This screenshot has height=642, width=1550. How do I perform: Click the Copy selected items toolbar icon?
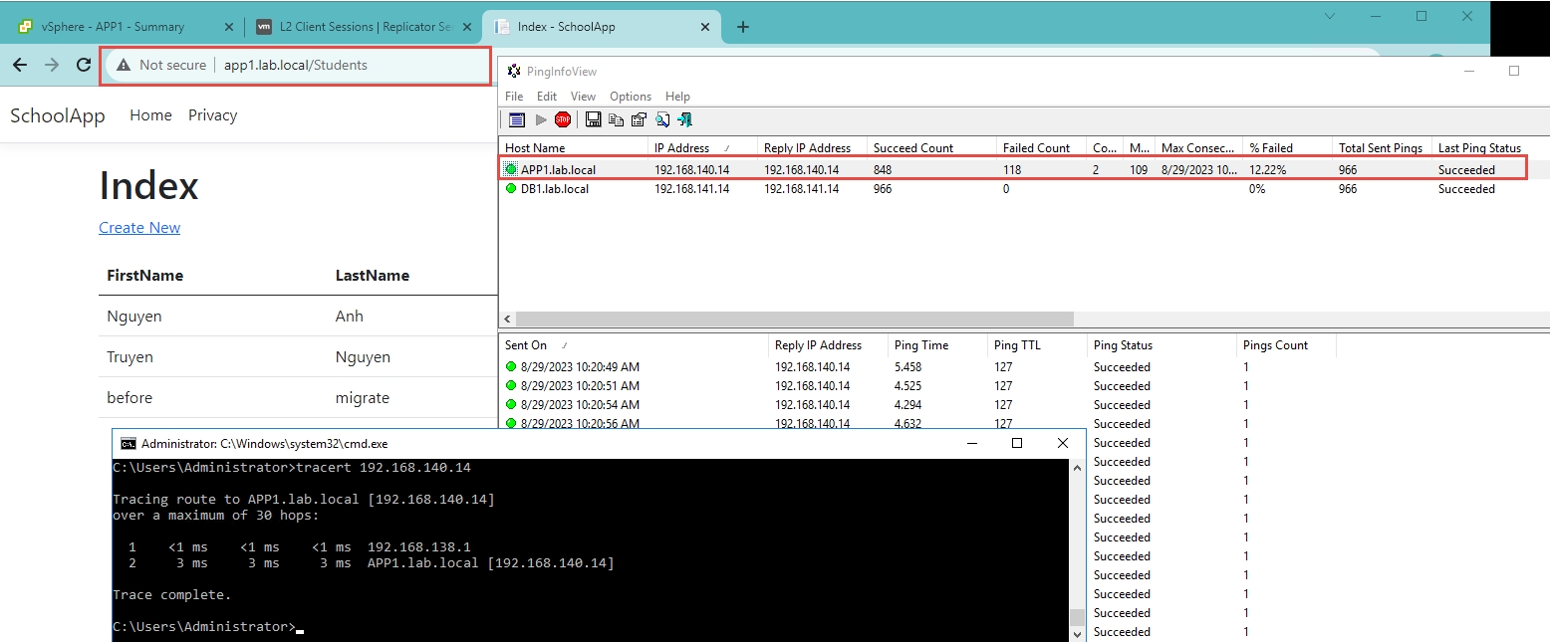[x=616, y=119]
